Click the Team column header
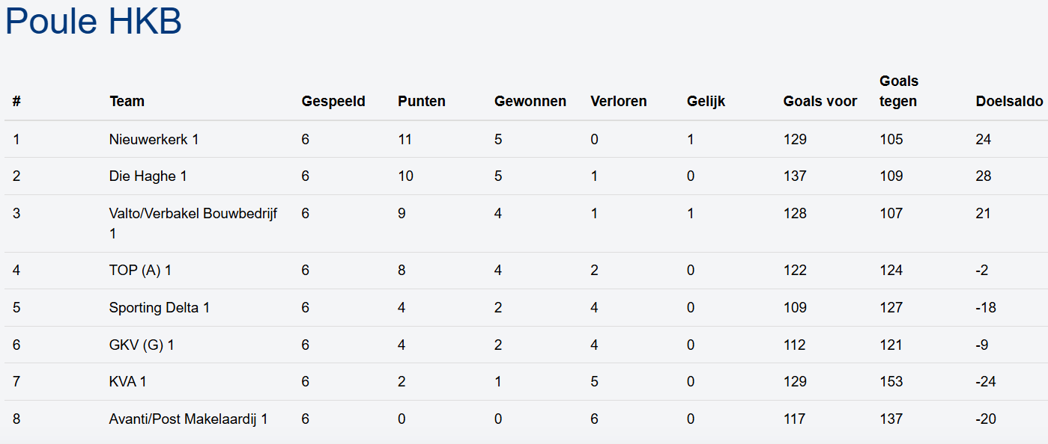1048x444 pixels. 127,101
